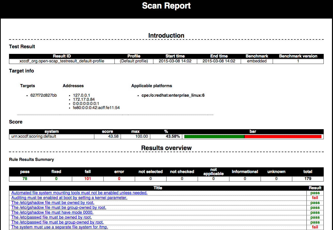Viewport: 333px width, 230px height.
Task: Click the Benchmark value 'embedded'
Action: pyautogui.click(x=257, y=61)
